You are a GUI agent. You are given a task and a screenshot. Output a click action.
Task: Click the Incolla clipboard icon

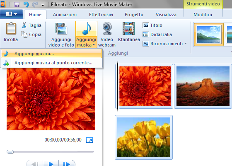click(x=11, y=28)
